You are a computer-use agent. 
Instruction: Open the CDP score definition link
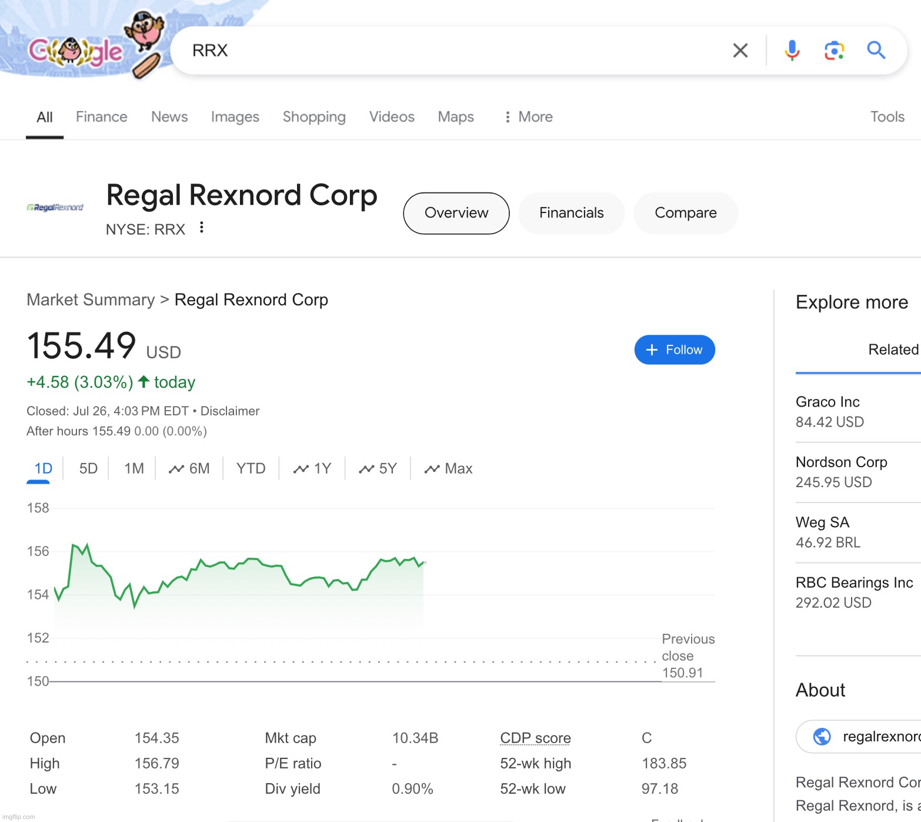click(535, 738)
